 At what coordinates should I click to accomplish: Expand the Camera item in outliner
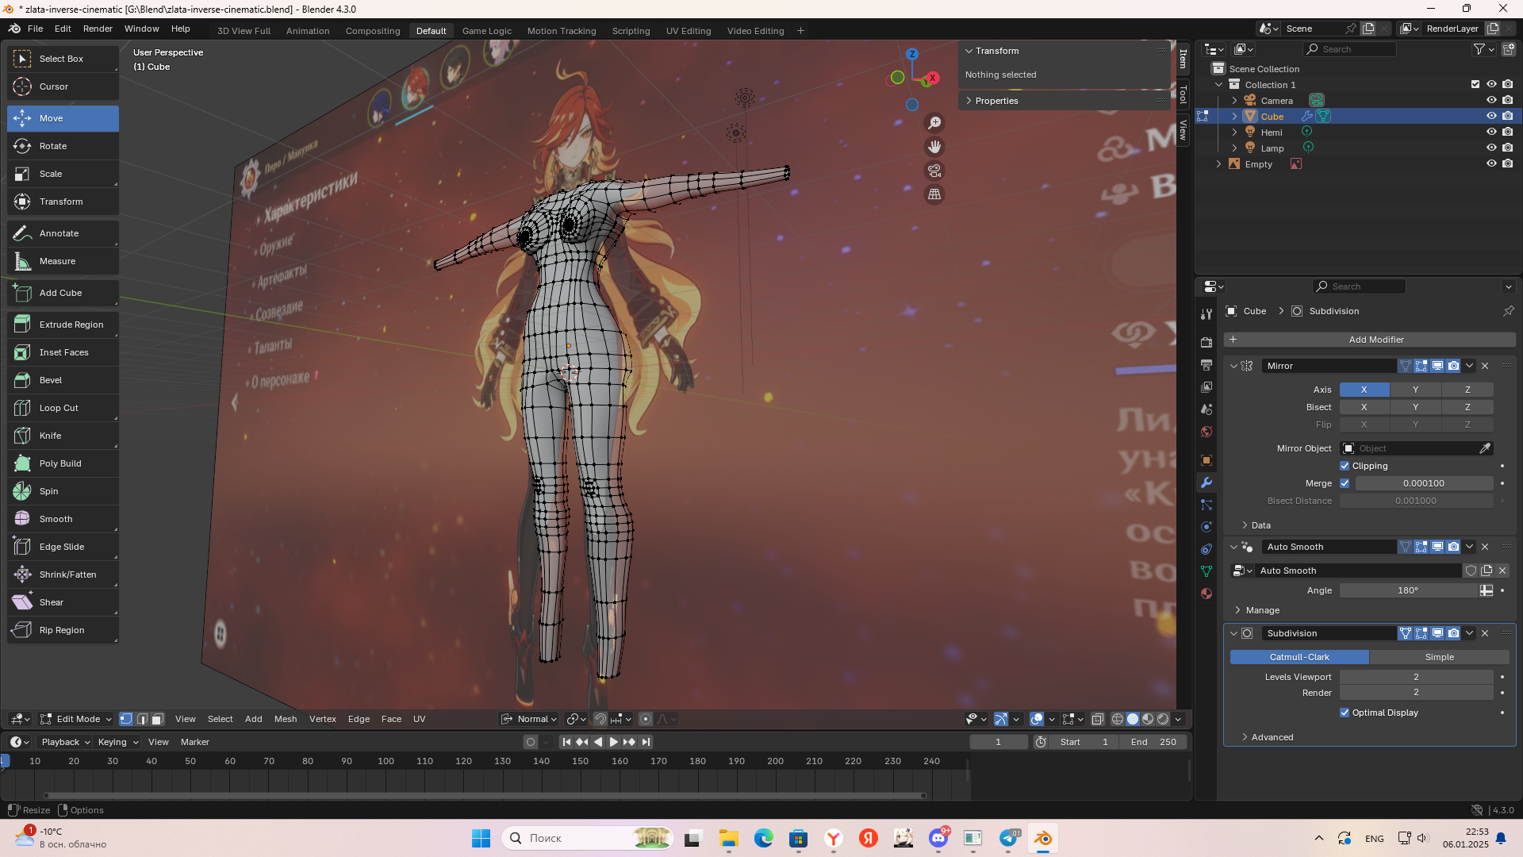click(x=1234, y=101)
